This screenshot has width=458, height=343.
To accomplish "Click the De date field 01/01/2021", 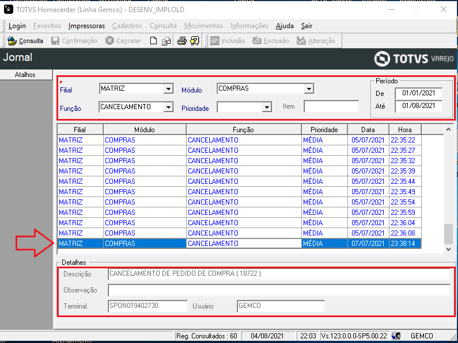I will (419, 93).
